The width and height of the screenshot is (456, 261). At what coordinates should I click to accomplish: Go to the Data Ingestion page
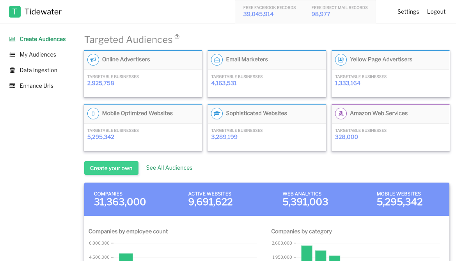tap(38, 70)
